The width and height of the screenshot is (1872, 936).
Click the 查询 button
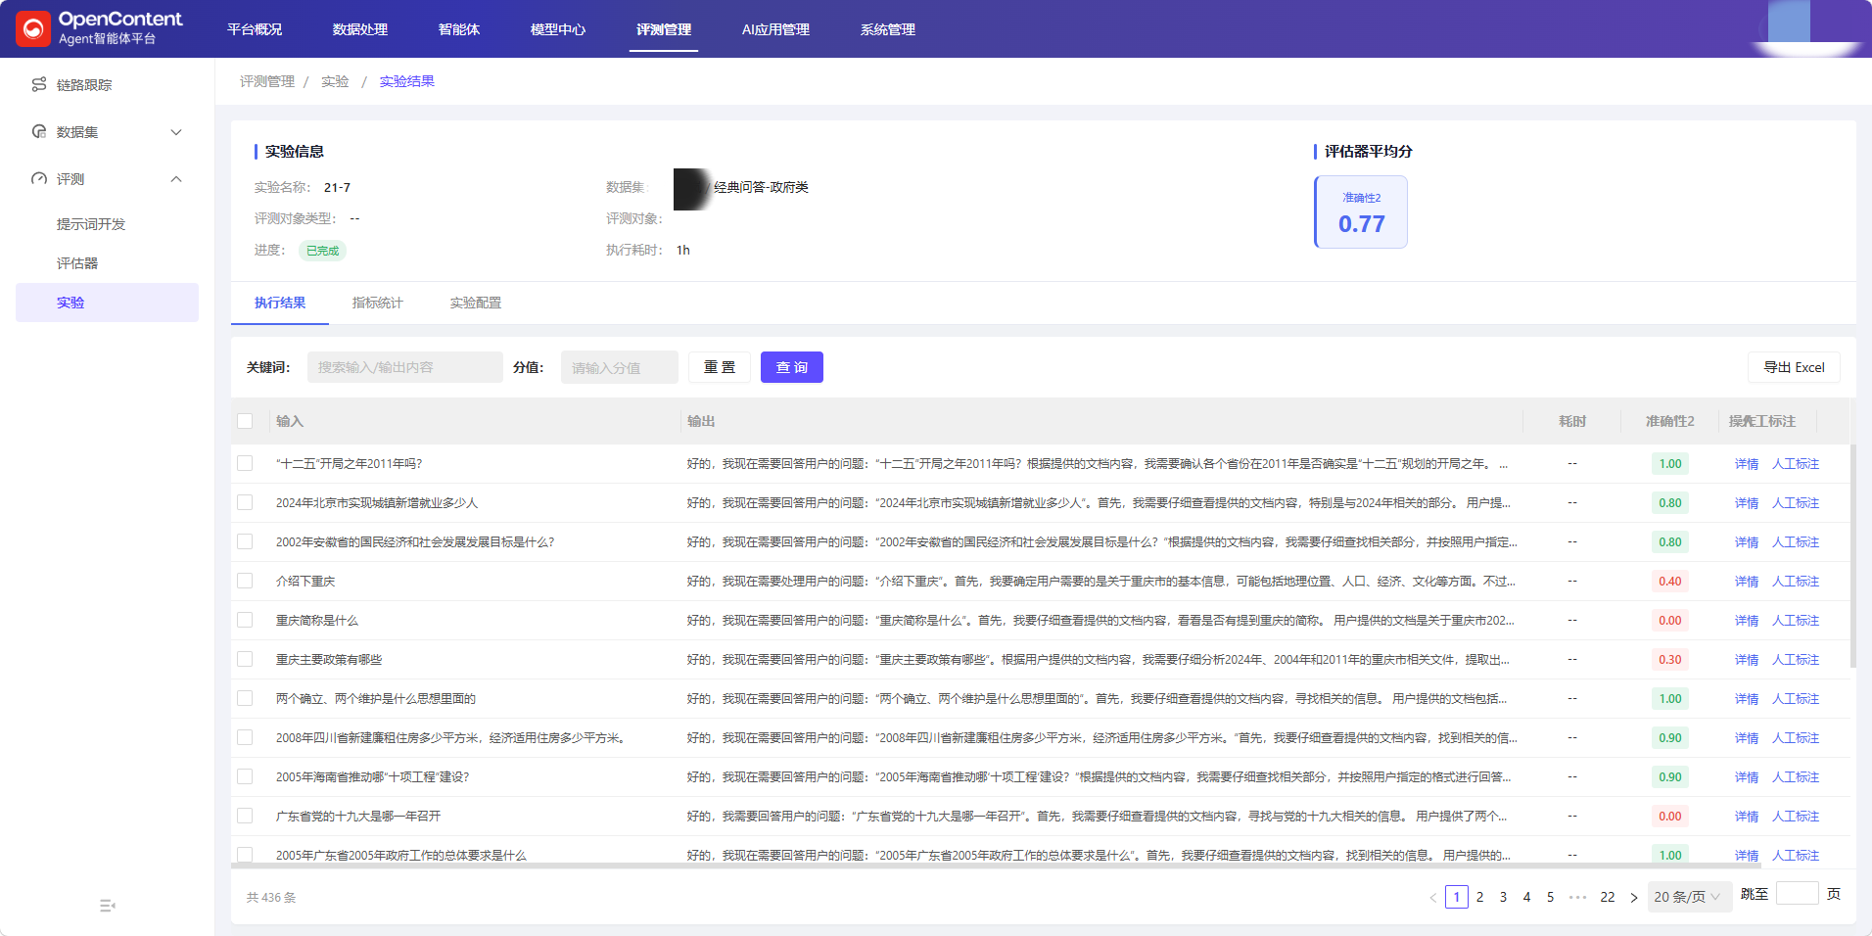[792, 367]
